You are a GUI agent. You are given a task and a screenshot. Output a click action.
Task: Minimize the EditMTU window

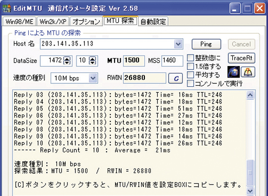pyautogui.click(x=235, y=8)
